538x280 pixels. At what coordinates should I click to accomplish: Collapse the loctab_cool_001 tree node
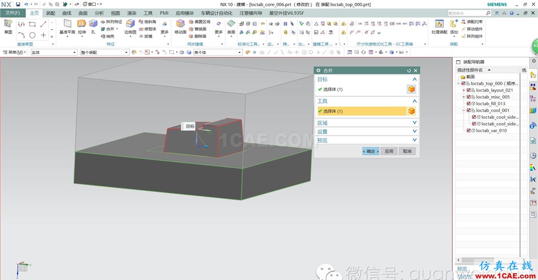pos(463,110)
